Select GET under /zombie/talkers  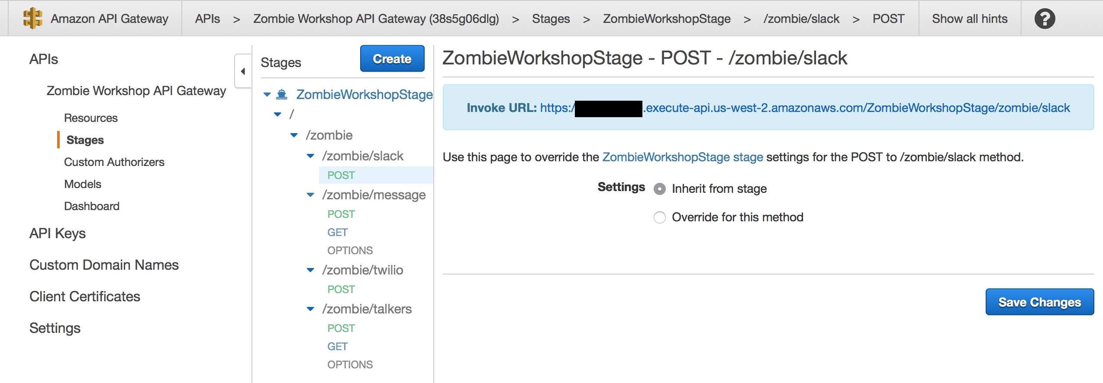(338, 347)
